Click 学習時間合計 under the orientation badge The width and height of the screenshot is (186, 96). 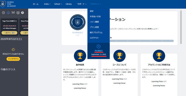77,33
